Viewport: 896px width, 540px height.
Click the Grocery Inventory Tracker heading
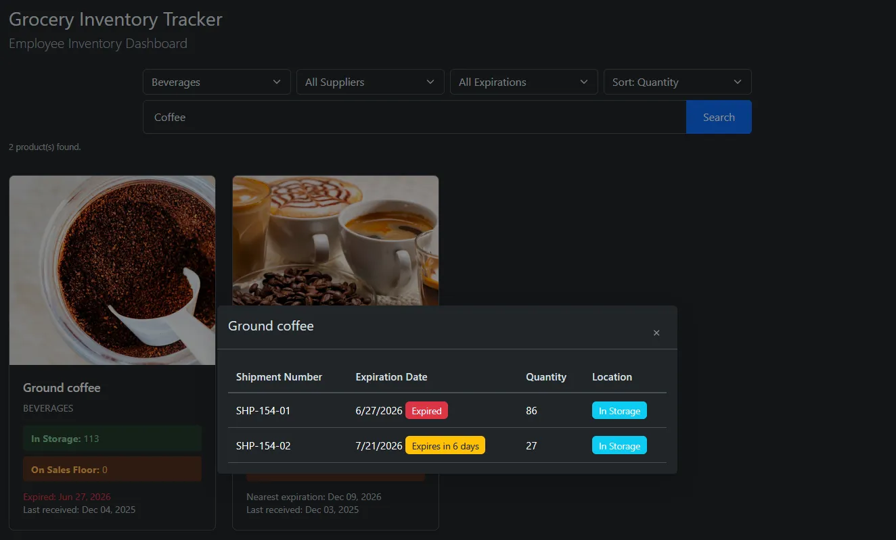(116, 20)
